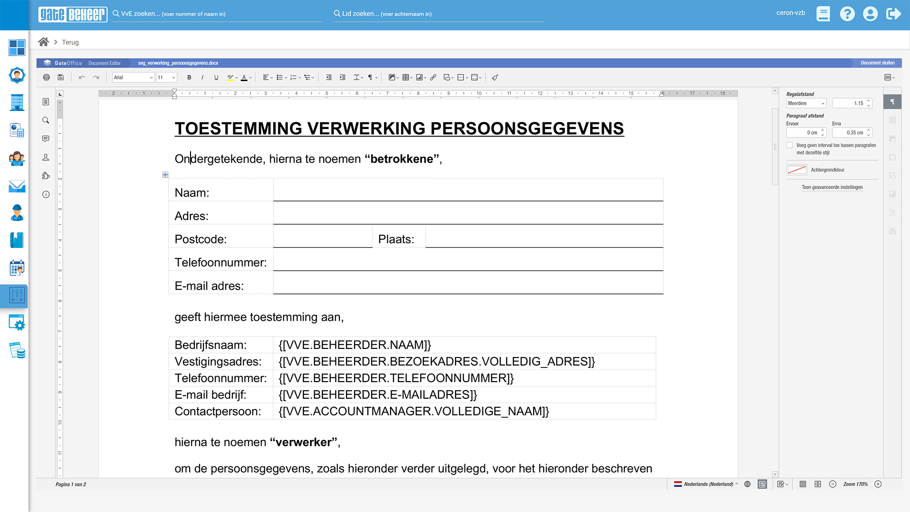This screenshot has height=512, width=910.
Task: Open the info panel in editor sidebar
Action: [45, 194]
